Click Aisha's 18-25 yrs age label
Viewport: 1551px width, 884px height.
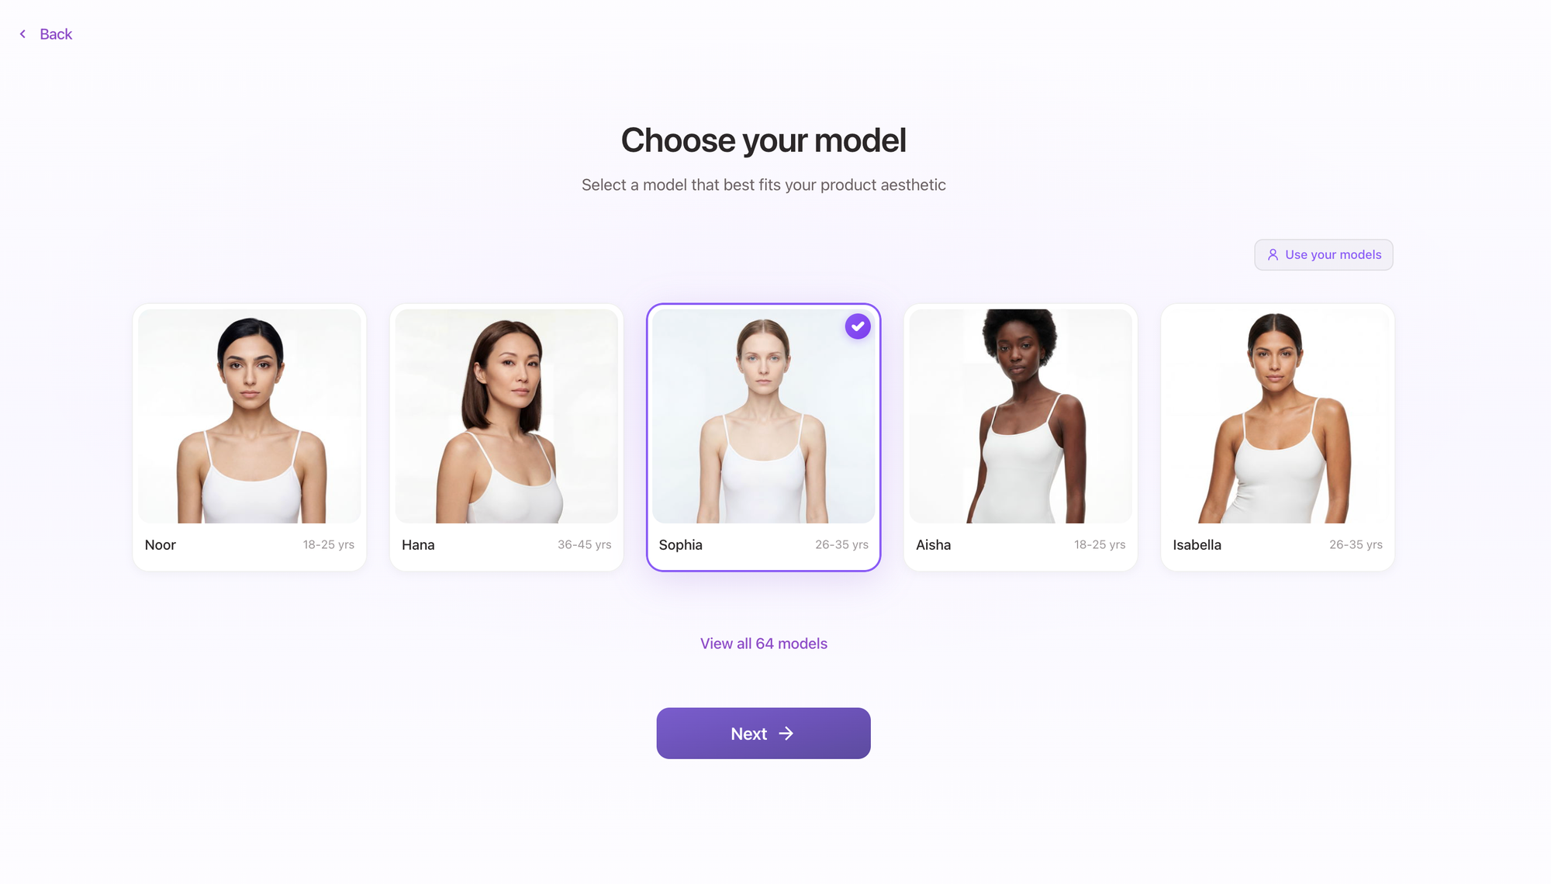1100,545
